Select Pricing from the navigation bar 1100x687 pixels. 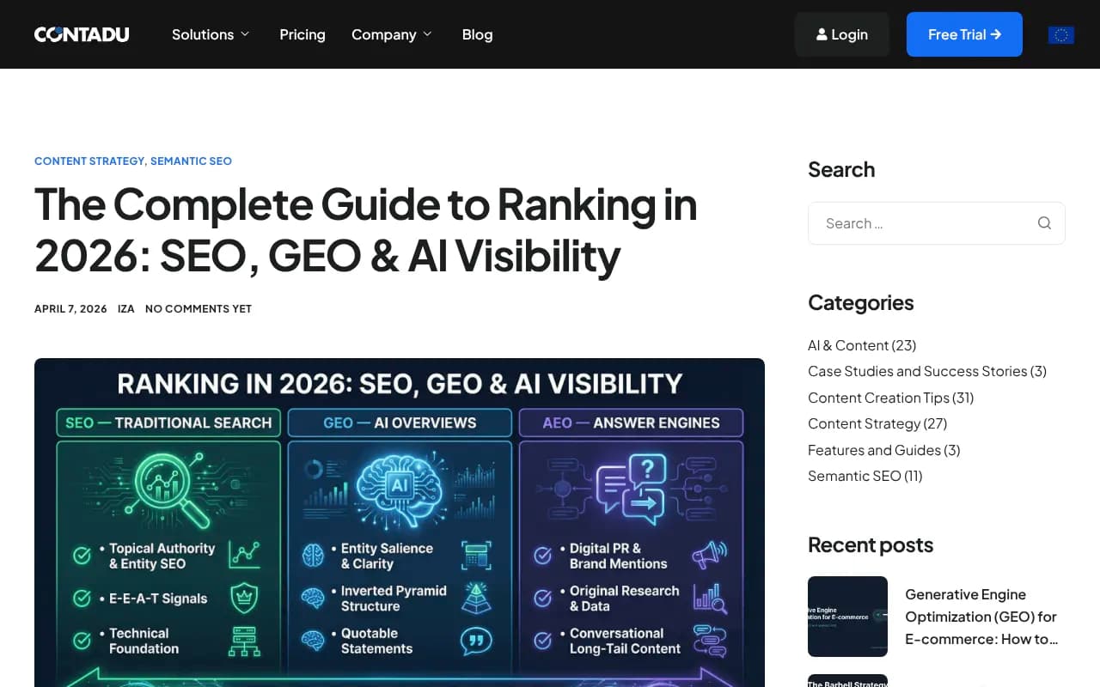(x=302, y=34)
